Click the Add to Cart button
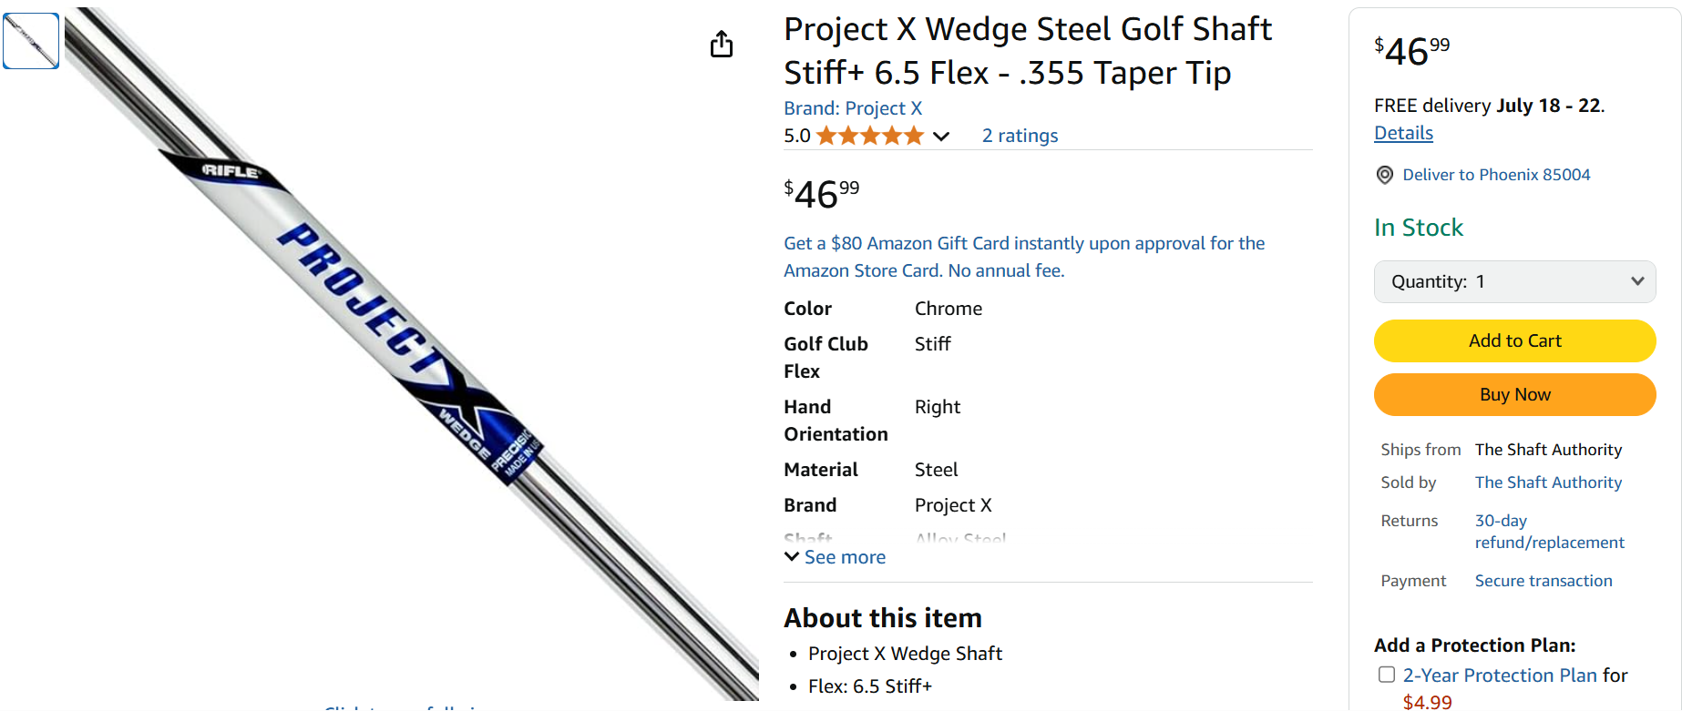Screen dimensions: 1682x711 point(1514,340)
